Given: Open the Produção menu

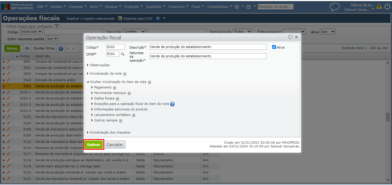Looking at the screenshot, I should click(x=134, y=7).
